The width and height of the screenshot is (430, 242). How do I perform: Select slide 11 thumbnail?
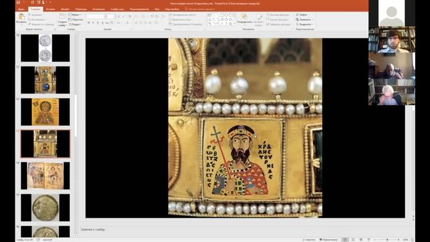point(45,80)
